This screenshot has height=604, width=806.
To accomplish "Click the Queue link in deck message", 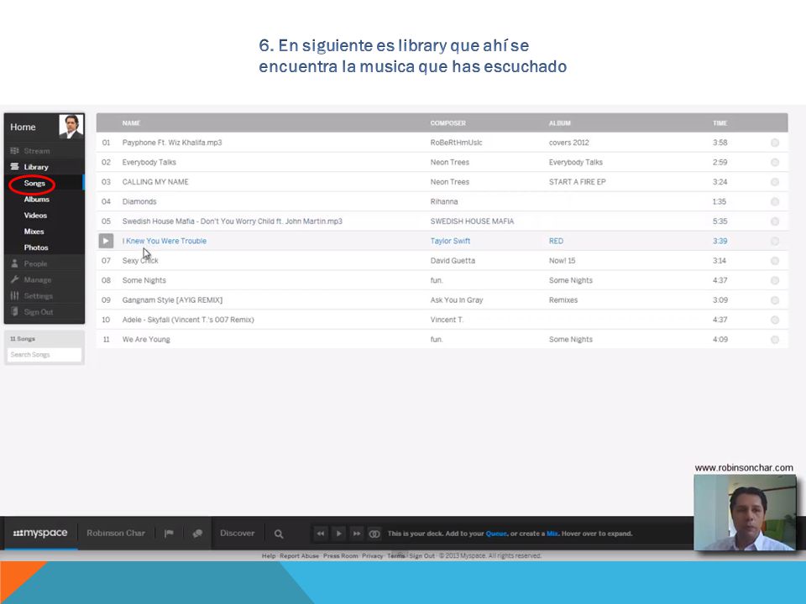I will pyautogui.click(x=496, y=534).
